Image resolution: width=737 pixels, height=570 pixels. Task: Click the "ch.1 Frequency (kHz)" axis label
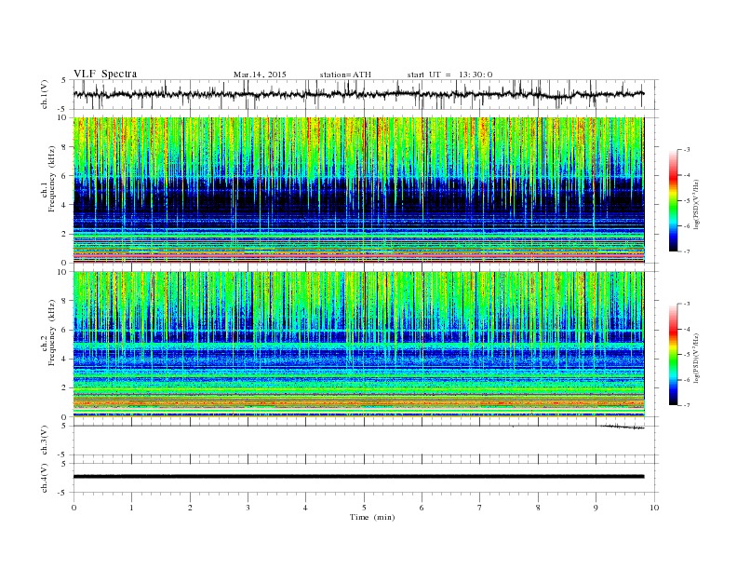[47, 179]
